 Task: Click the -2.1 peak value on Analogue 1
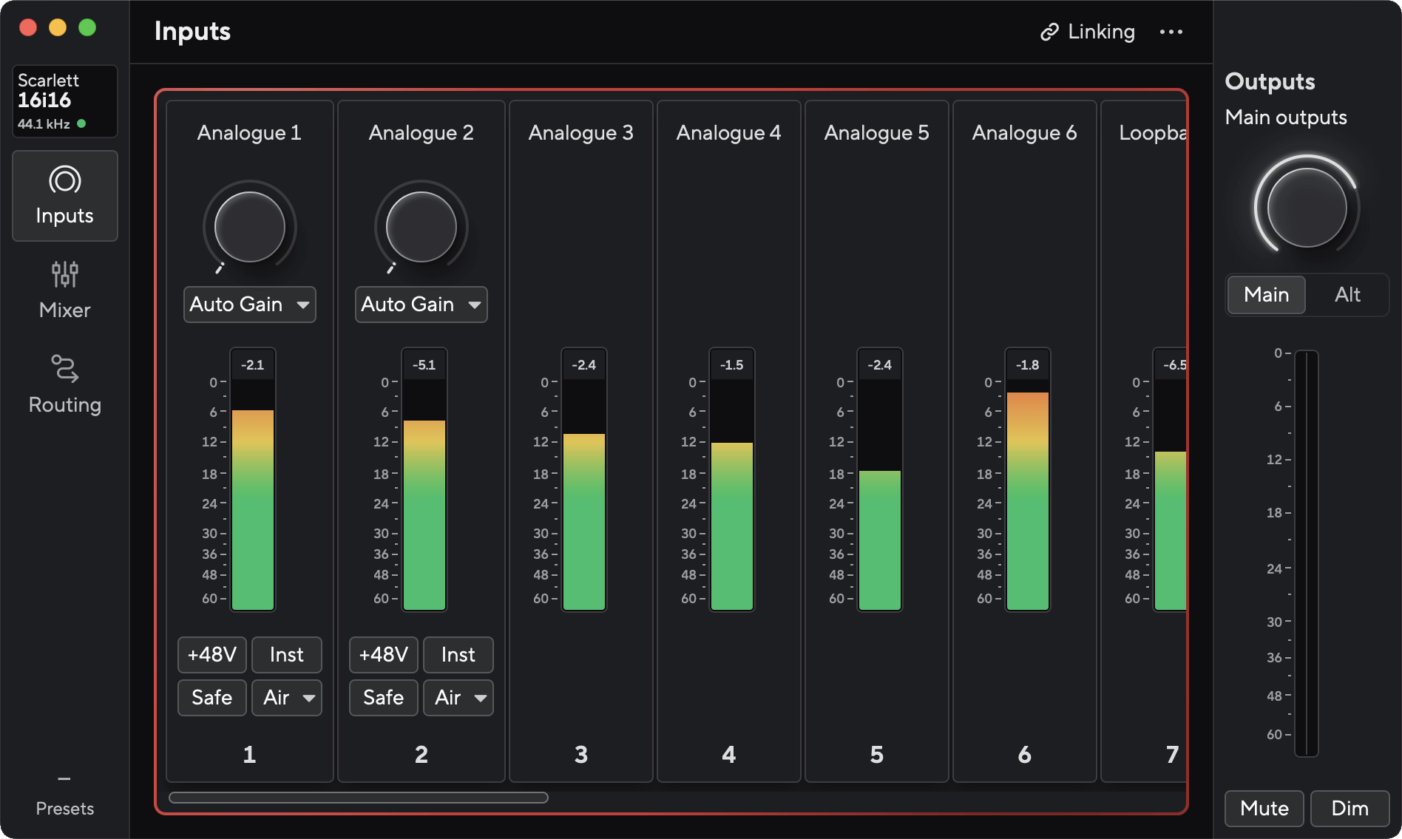coord(253,365)
